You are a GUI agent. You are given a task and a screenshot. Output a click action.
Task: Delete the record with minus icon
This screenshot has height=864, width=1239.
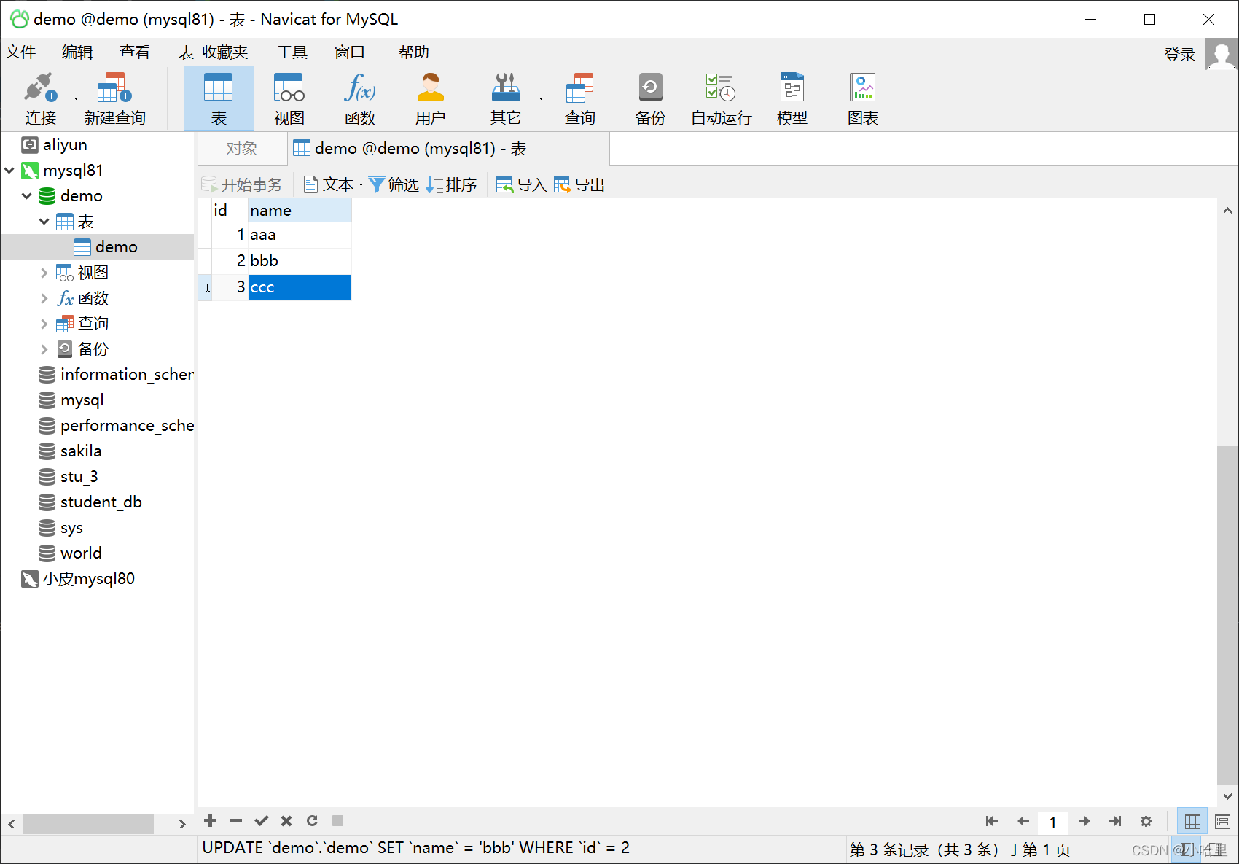coord(235,821)
